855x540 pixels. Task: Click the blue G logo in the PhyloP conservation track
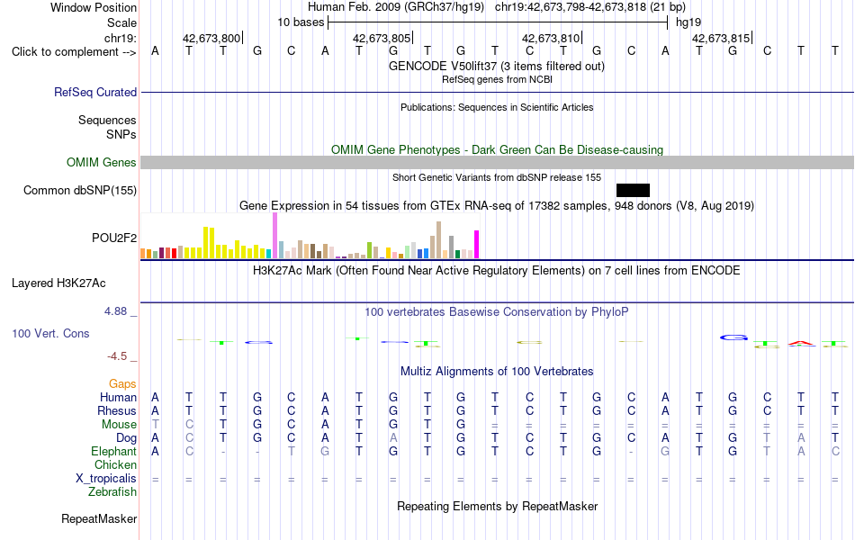tap(733, 337)
